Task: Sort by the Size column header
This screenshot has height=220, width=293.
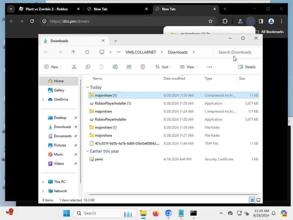Action: 242,78
